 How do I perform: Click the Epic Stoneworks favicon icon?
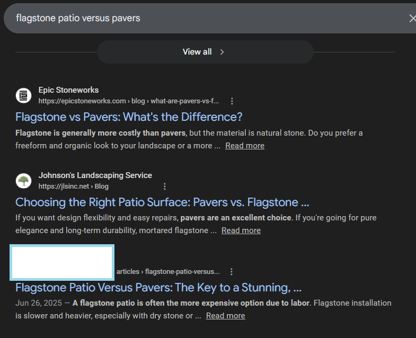[23, 95]
